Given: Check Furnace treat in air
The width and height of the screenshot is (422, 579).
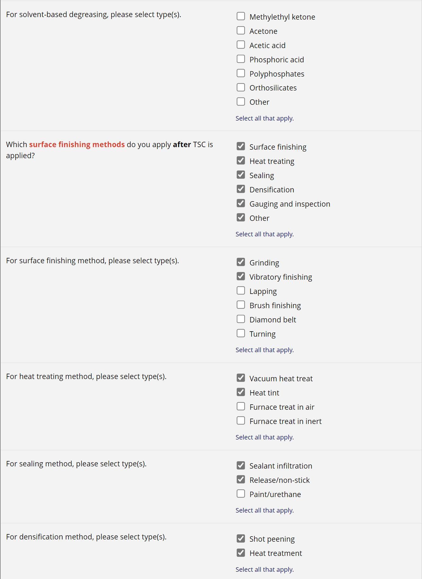Looking at the screenshot, I should coord(241,407).
